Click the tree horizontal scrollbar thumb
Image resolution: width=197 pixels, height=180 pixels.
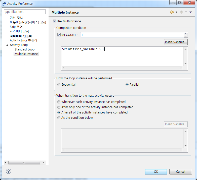pos(24,163)
